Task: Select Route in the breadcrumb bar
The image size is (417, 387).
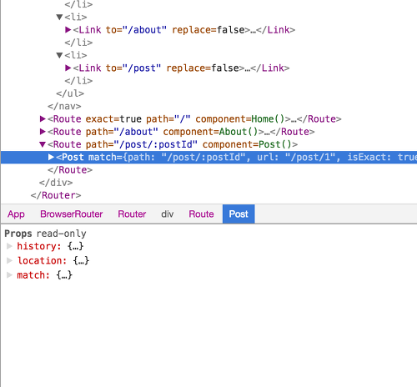Action: 201,214
